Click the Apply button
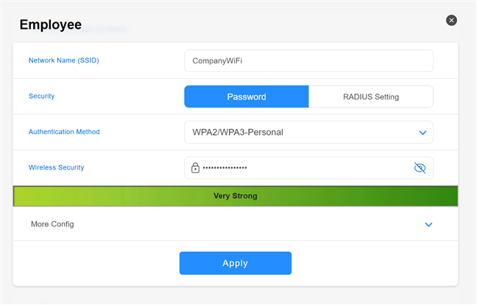Screen dimensions: 477x305 [236, 263]
